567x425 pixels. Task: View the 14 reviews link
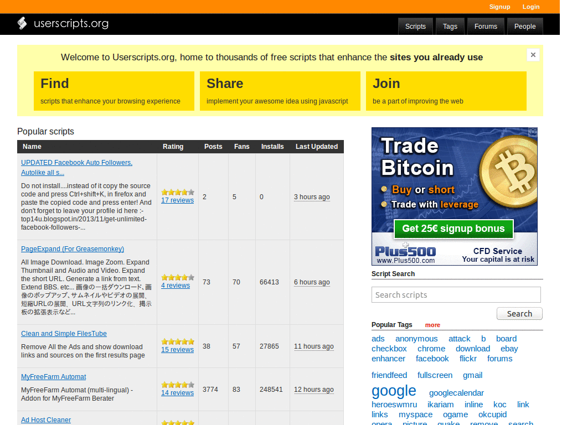tap(178, 393)
